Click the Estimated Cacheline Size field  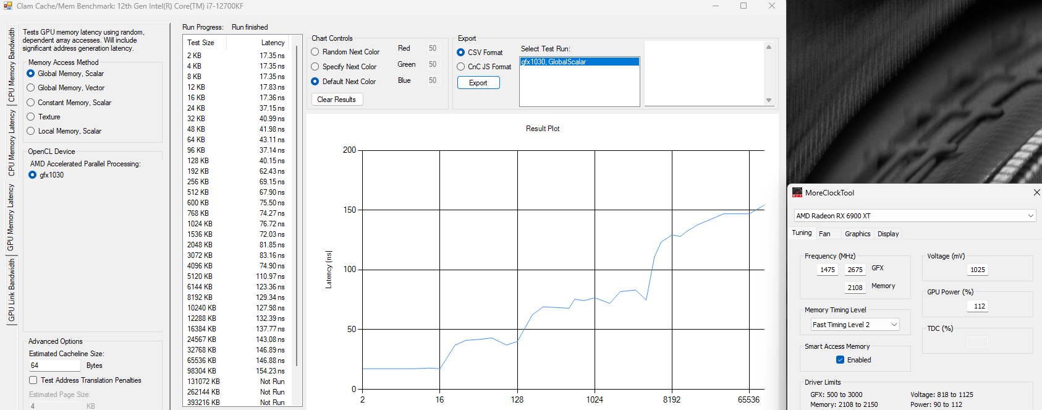55,365
